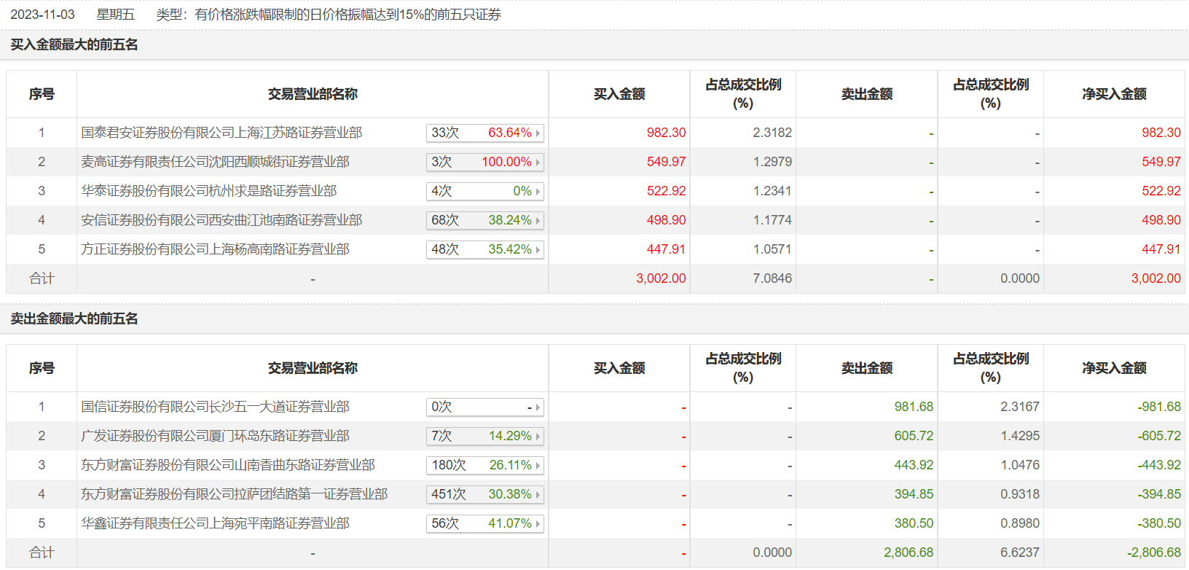Image resolution: width=1189 pixels, height=570 pixels.
Task: Open 国信证券长沙五一大道证券营业部 link
Action: coord(215,407)
